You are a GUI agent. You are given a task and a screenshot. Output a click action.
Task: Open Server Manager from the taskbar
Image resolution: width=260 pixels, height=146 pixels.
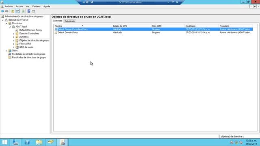point(15,142)
